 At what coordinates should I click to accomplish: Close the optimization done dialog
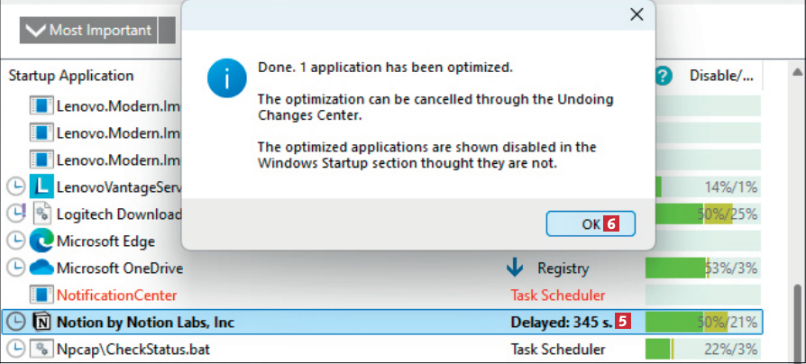[637, 14]
